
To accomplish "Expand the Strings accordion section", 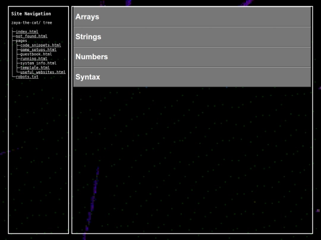I will coord(192,37).
